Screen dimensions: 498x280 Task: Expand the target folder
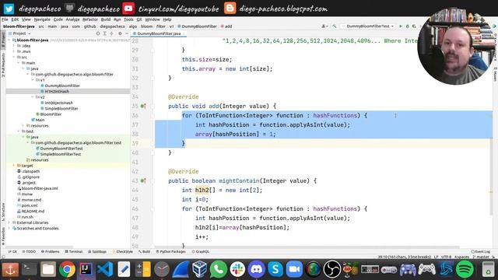(14, 166)
